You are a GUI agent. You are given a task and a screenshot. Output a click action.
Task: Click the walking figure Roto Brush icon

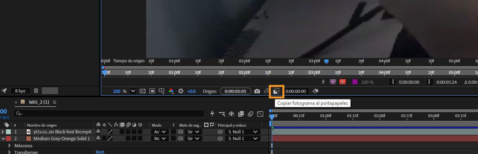point(323,82)
